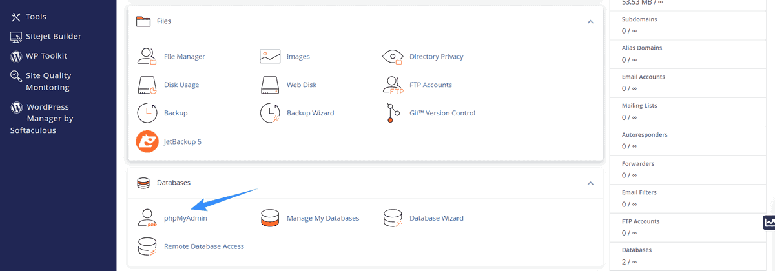Click the Subdomains statistic label
The height and width of the screenshot is (271, 775).
pyautogui.click(x=639, y=19)
